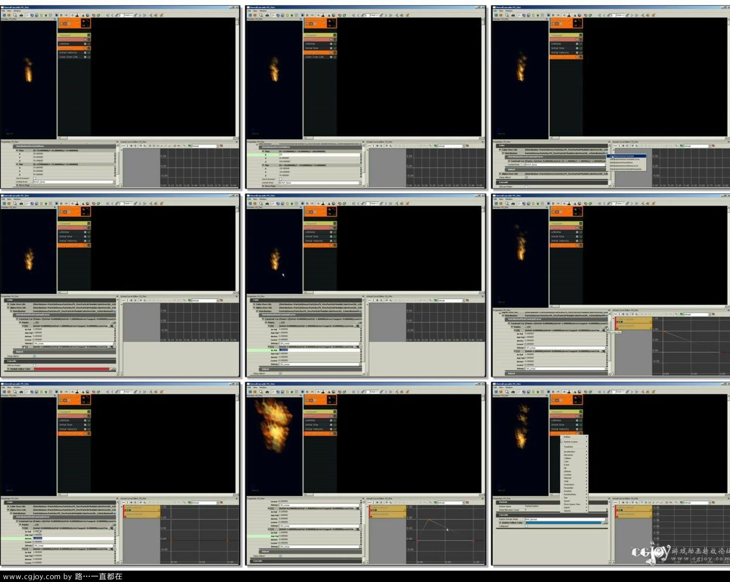The height and width of the screenshot is (582, 730).
Task: Click the selected In Val field in the center frame
Action: pos(320,350)
